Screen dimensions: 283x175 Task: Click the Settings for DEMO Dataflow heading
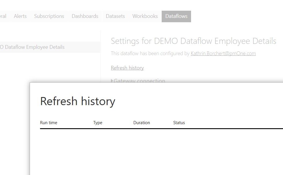click(193, 41)
